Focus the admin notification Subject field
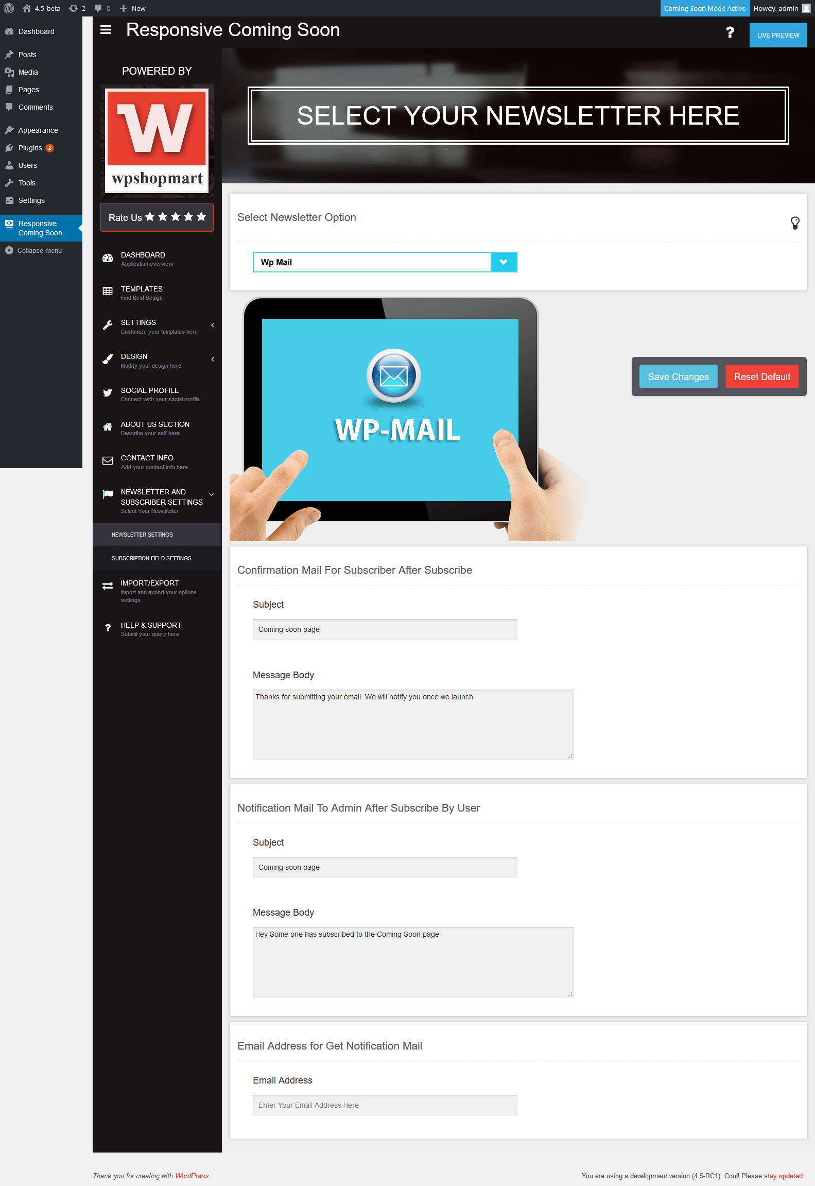 pos(385,867)
